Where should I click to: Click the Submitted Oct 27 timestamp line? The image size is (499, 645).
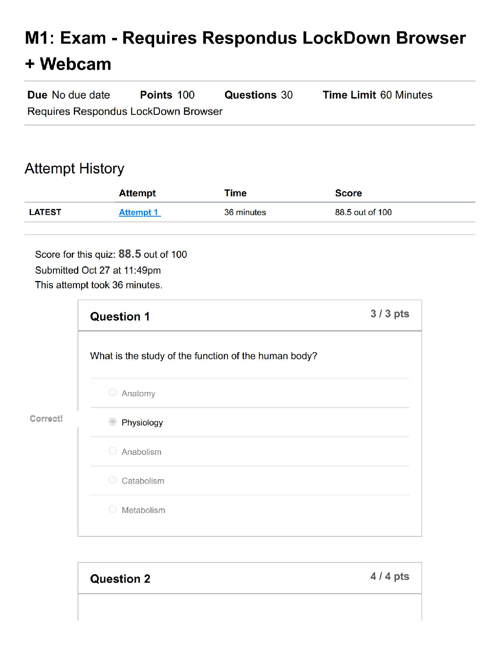[98, 270]
